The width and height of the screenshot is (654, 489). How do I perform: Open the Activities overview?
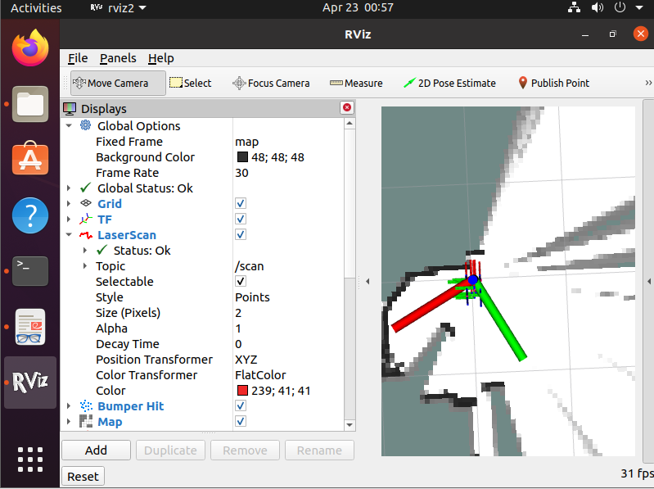pos(36,8)
